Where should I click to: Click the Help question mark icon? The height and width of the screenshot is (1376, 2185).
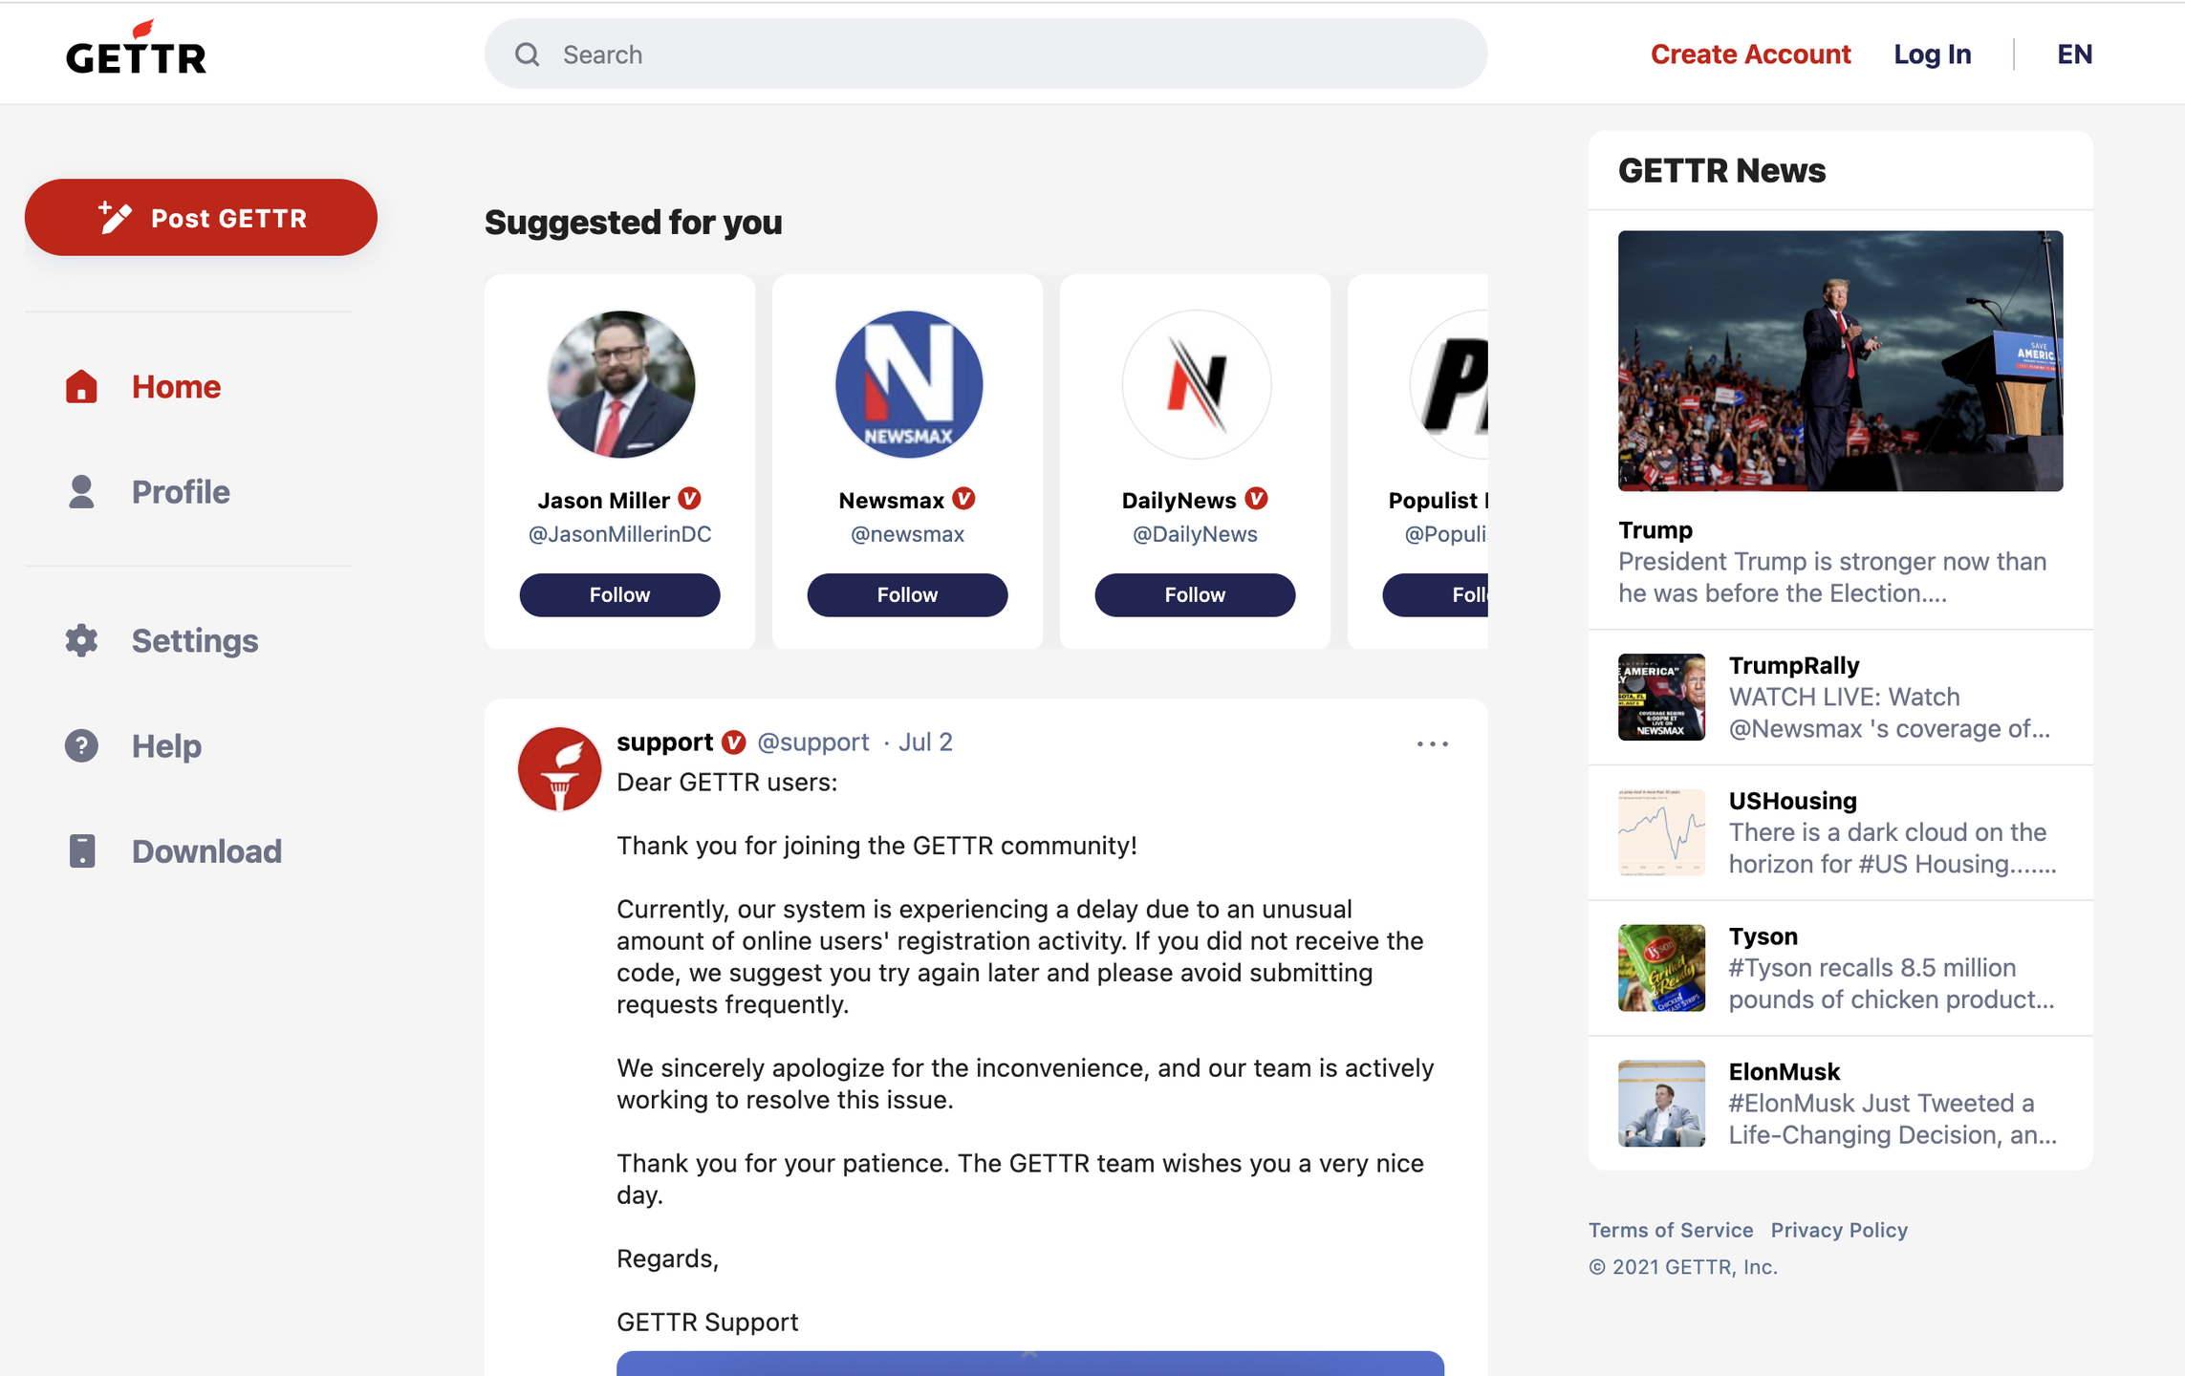(81, 745)
